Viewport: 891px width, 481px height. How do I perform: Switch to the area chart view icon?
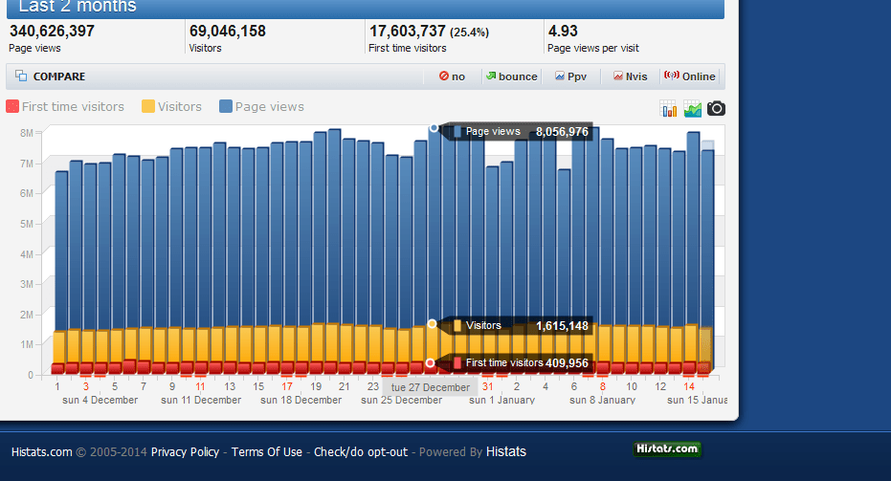[692, 108]
